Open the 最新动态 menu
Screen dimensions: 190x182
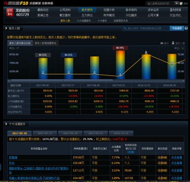(x=43, y=10)
